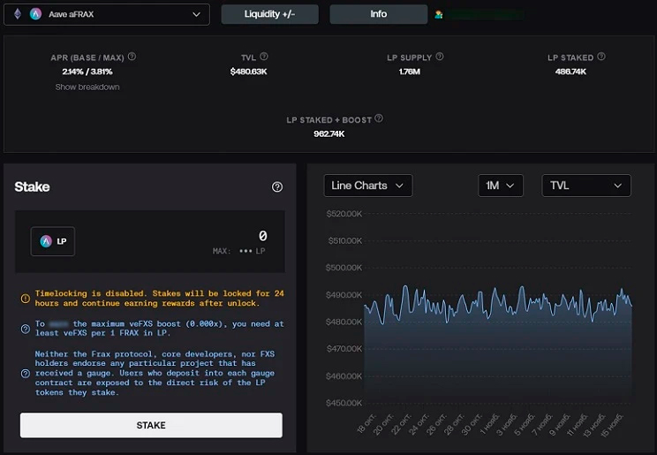This screenshot has width=657, height=455.
Task: Click the help icon beside LP STAKED + BOOST
Action: (x=379, y=118)
